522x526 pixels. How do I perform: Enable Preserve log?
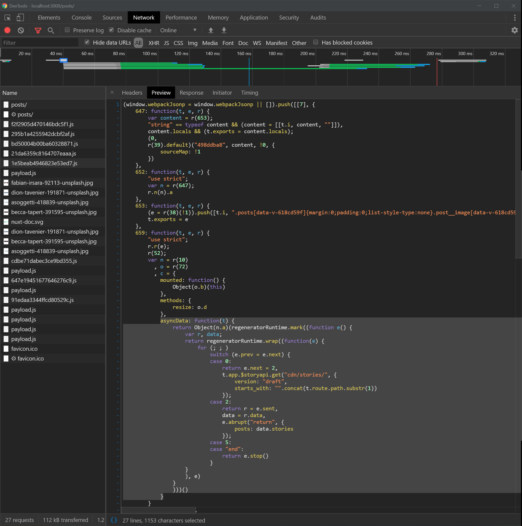pyautogui.click(x=67, y=30)
